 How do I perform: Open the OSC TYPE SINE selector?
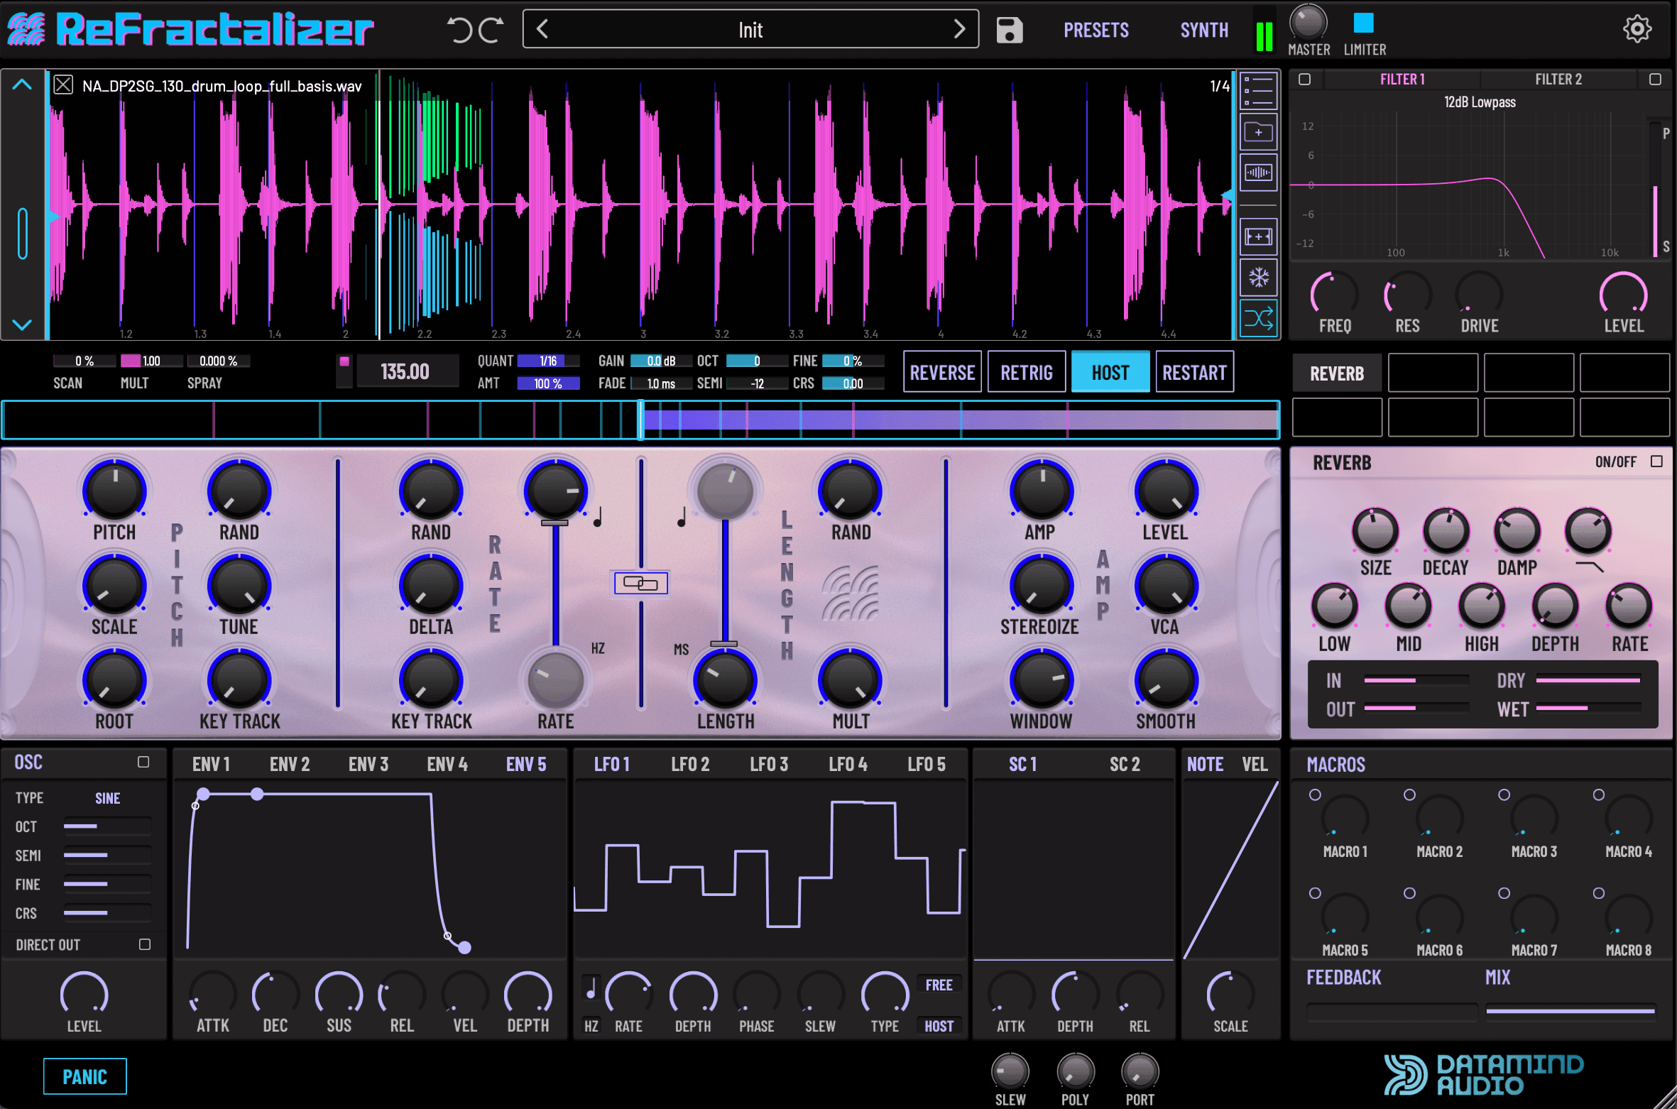pos(108,798)
